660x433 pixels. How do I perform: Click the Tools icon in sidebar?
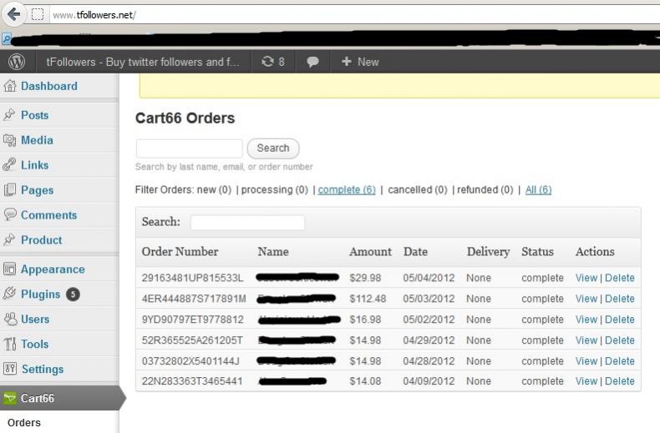[10, 344]
